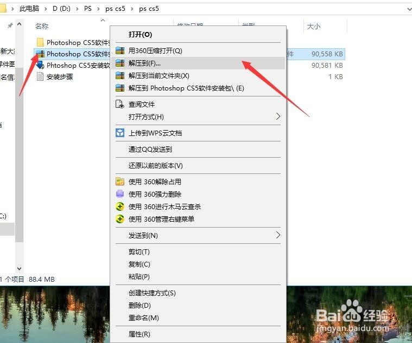Click the green plus icon beside 使用 360进行木马云查杀
Screen dimensions: 412x343
tap(120, 206)
